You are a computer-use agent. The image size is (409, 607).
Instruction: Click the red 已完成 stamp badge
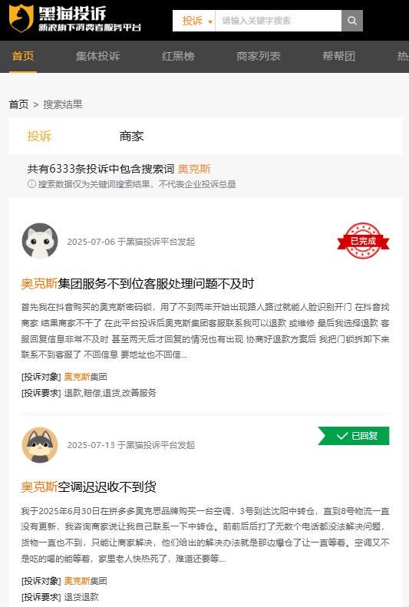click(363, 240)
